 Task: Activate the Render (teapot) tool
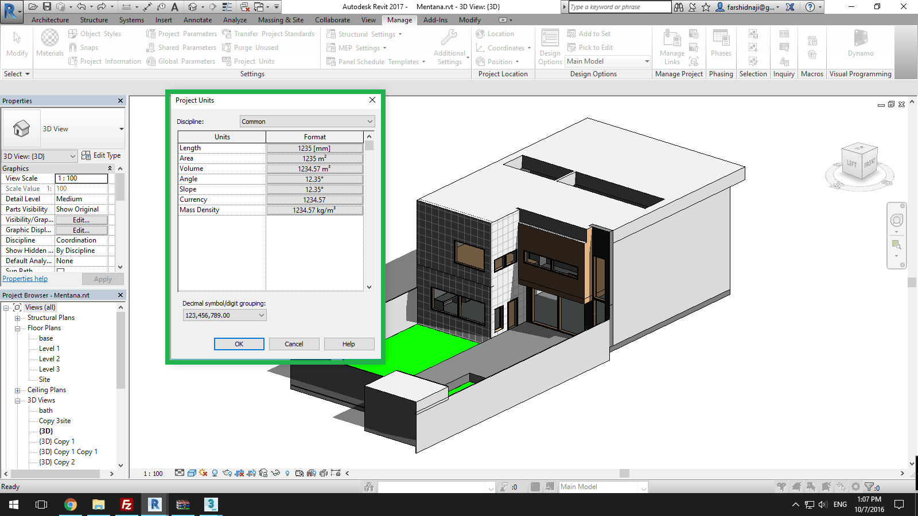[x=227, y=474]
